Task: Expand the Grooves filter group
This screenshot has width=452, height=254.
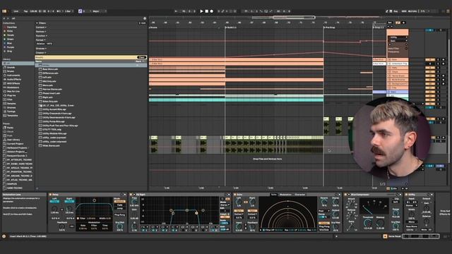Action: 41,49
